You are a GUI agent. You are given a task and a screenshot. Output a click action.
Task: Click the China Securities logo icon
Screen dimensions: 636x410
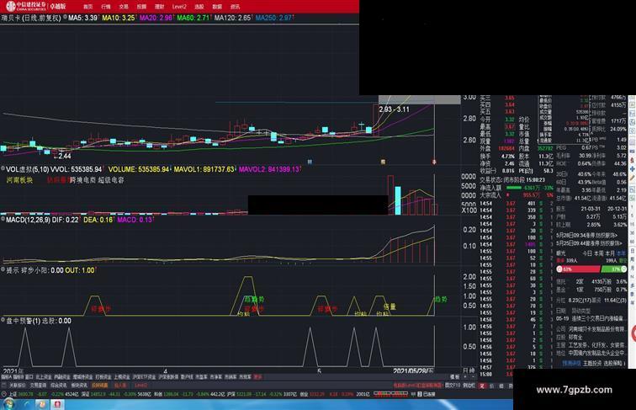(x=11, y=6)
